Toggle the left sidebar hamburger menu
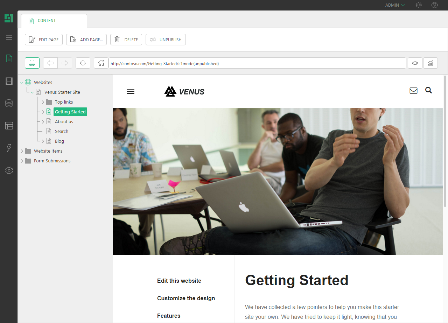Image resolution: width=448 pixels, height=323 pixels. pyautogui.click(x=9, y=38)
